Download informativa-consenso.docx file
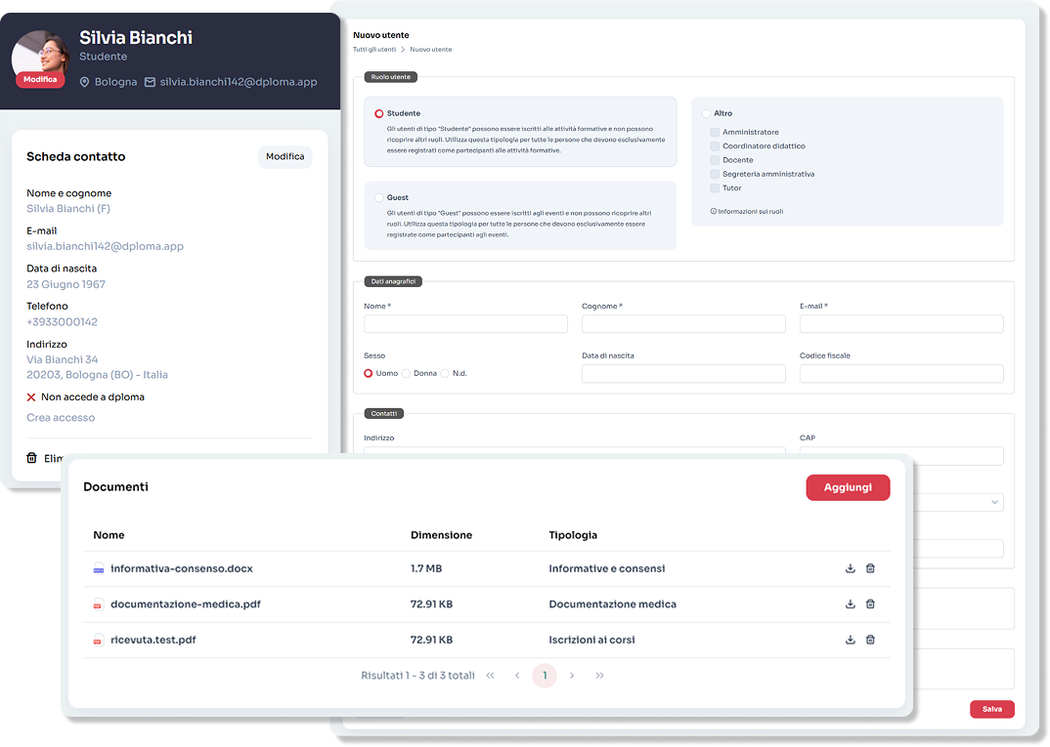Screen dimensions: 1050x747 850,568
